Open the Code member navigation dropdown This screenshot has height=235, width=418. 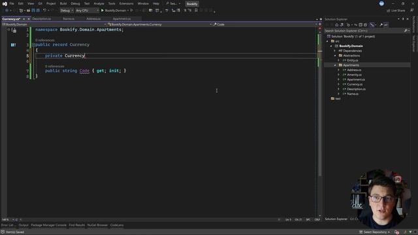(265, 24)
